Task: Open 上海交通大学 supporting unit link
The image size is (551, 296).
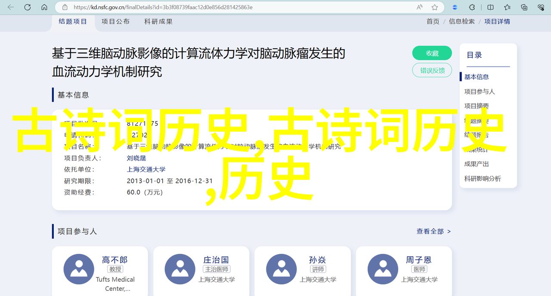Action: coord(146,170)
